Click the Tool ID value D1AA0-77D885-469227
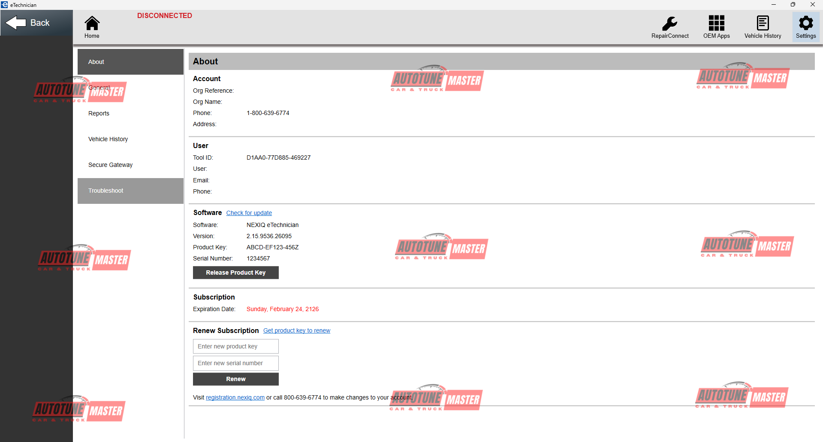823x442 pixels. [278, 157]
